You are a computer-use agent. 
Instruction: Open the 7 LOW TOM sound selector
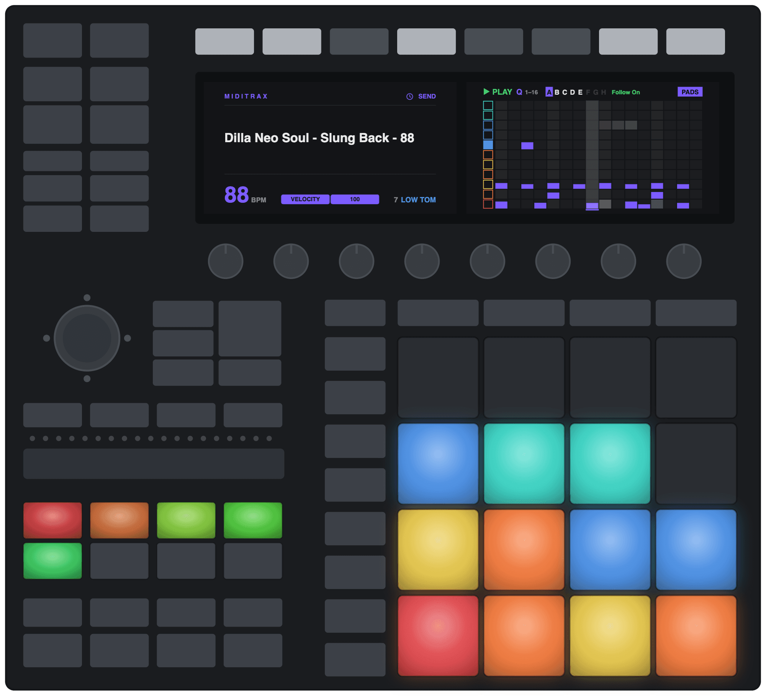(414, 200)
